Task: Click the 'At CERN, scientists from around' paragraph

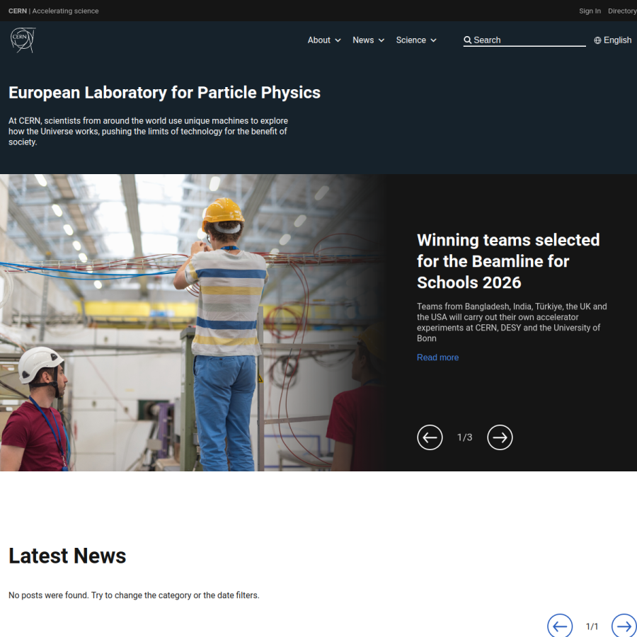Action: [x=149, y=131]
